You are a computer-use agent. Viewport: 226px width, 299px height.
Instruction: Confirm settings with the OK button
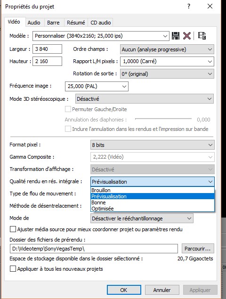124,290
